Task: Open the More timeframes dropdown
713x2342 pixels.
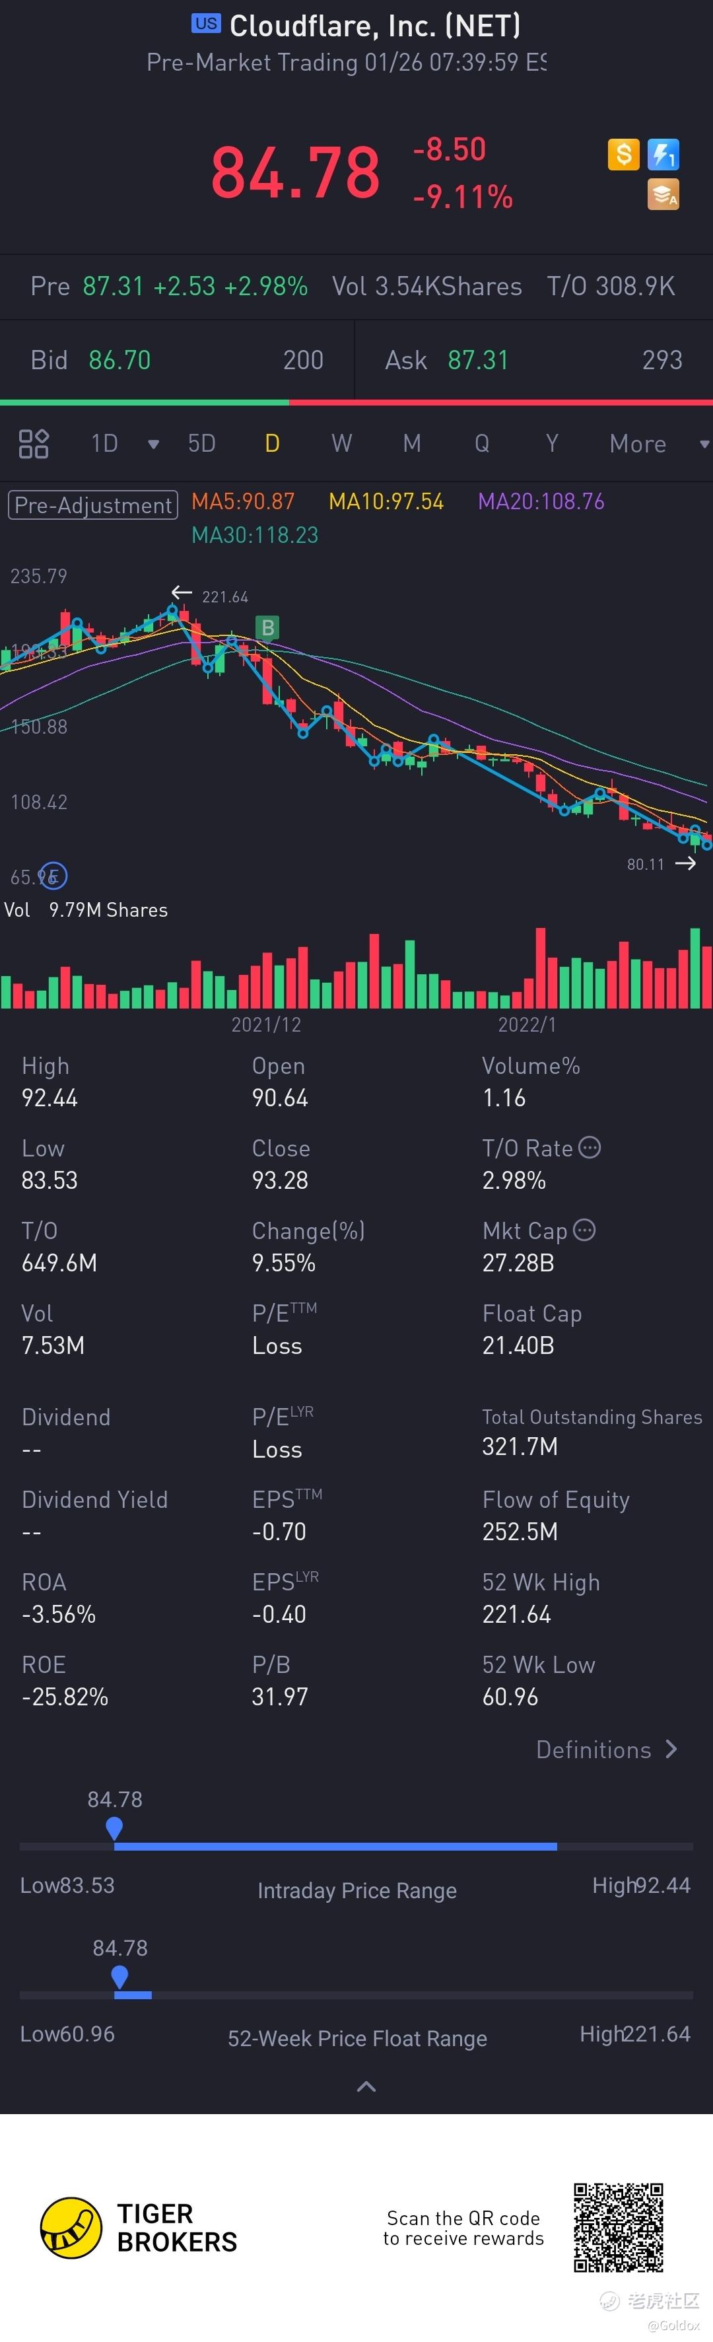Action: tap(660, 444)
